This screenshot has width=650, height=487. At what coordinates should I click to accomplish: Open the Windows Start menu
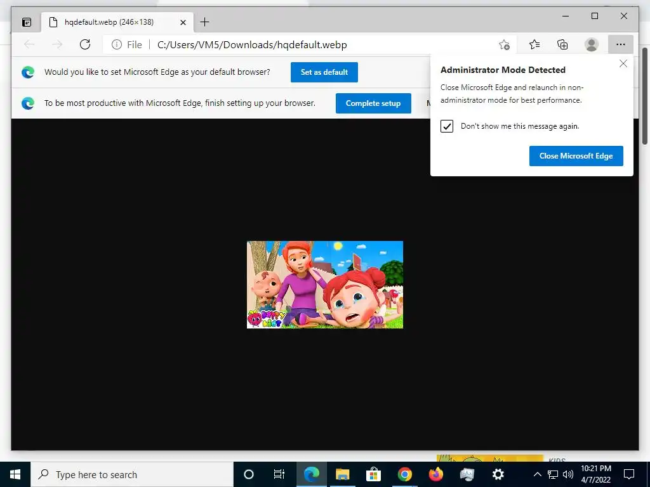(x=15, y=474)
